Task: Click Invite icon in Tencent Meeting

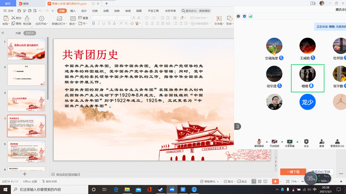Action: (x=322, y=143)
